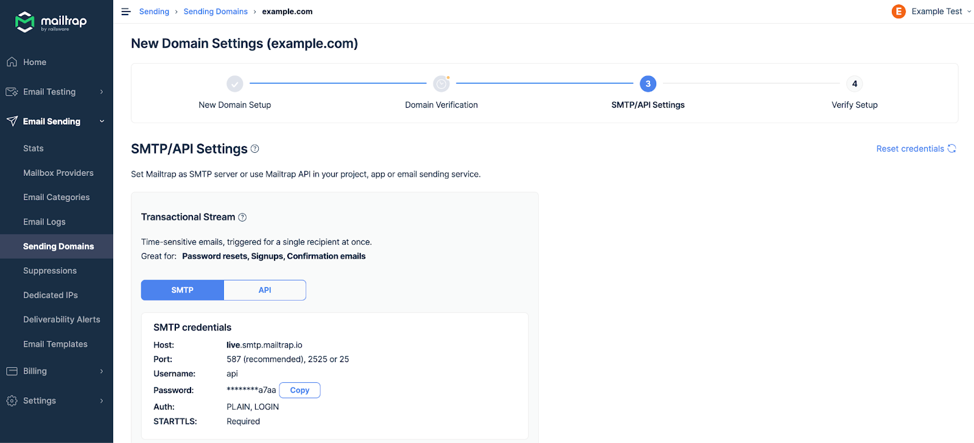Switch to the SMTP tab
Viewport: 974px width, 443px height.
tap(183, 290)
